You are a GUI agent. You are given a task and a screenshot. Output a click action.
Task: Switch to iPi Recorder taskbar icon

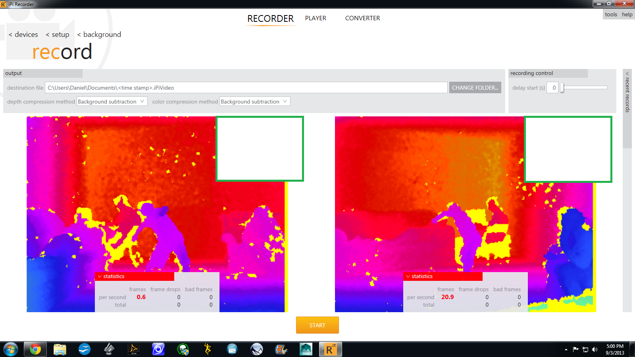(x=330, y=349)
